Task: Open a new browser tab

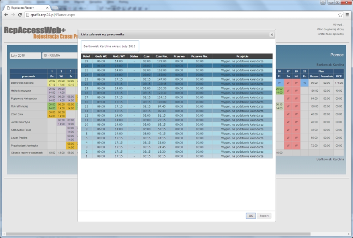Action: pyautogui.click(x=58, y=8)
